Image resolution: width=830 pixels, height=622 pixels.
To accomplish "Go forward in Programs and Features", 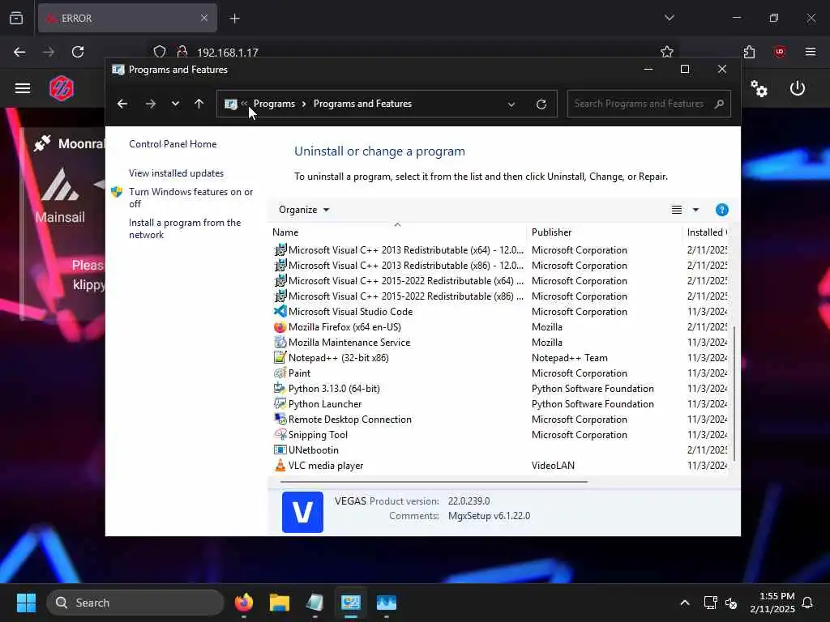I will coord(151,104).
